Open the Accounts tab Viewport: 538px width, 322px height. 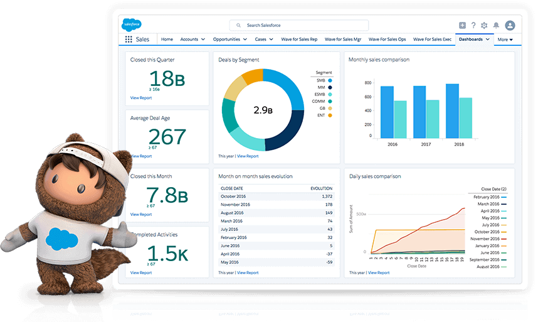[x=189, y=40]
